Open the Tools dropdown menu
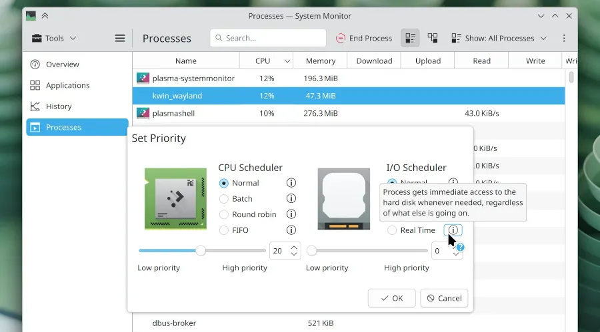Image resolution: width=600 pixels, height=332 pixels. point(54,39)
